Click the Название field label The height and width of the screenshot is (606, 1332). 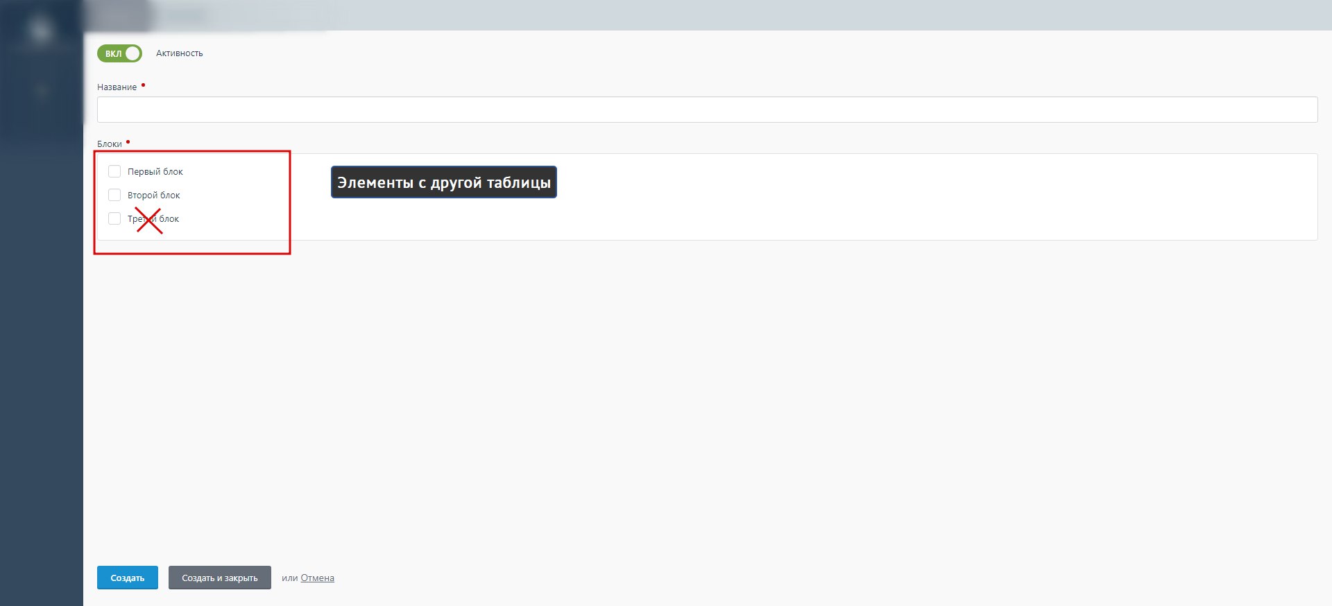(117, 87)
